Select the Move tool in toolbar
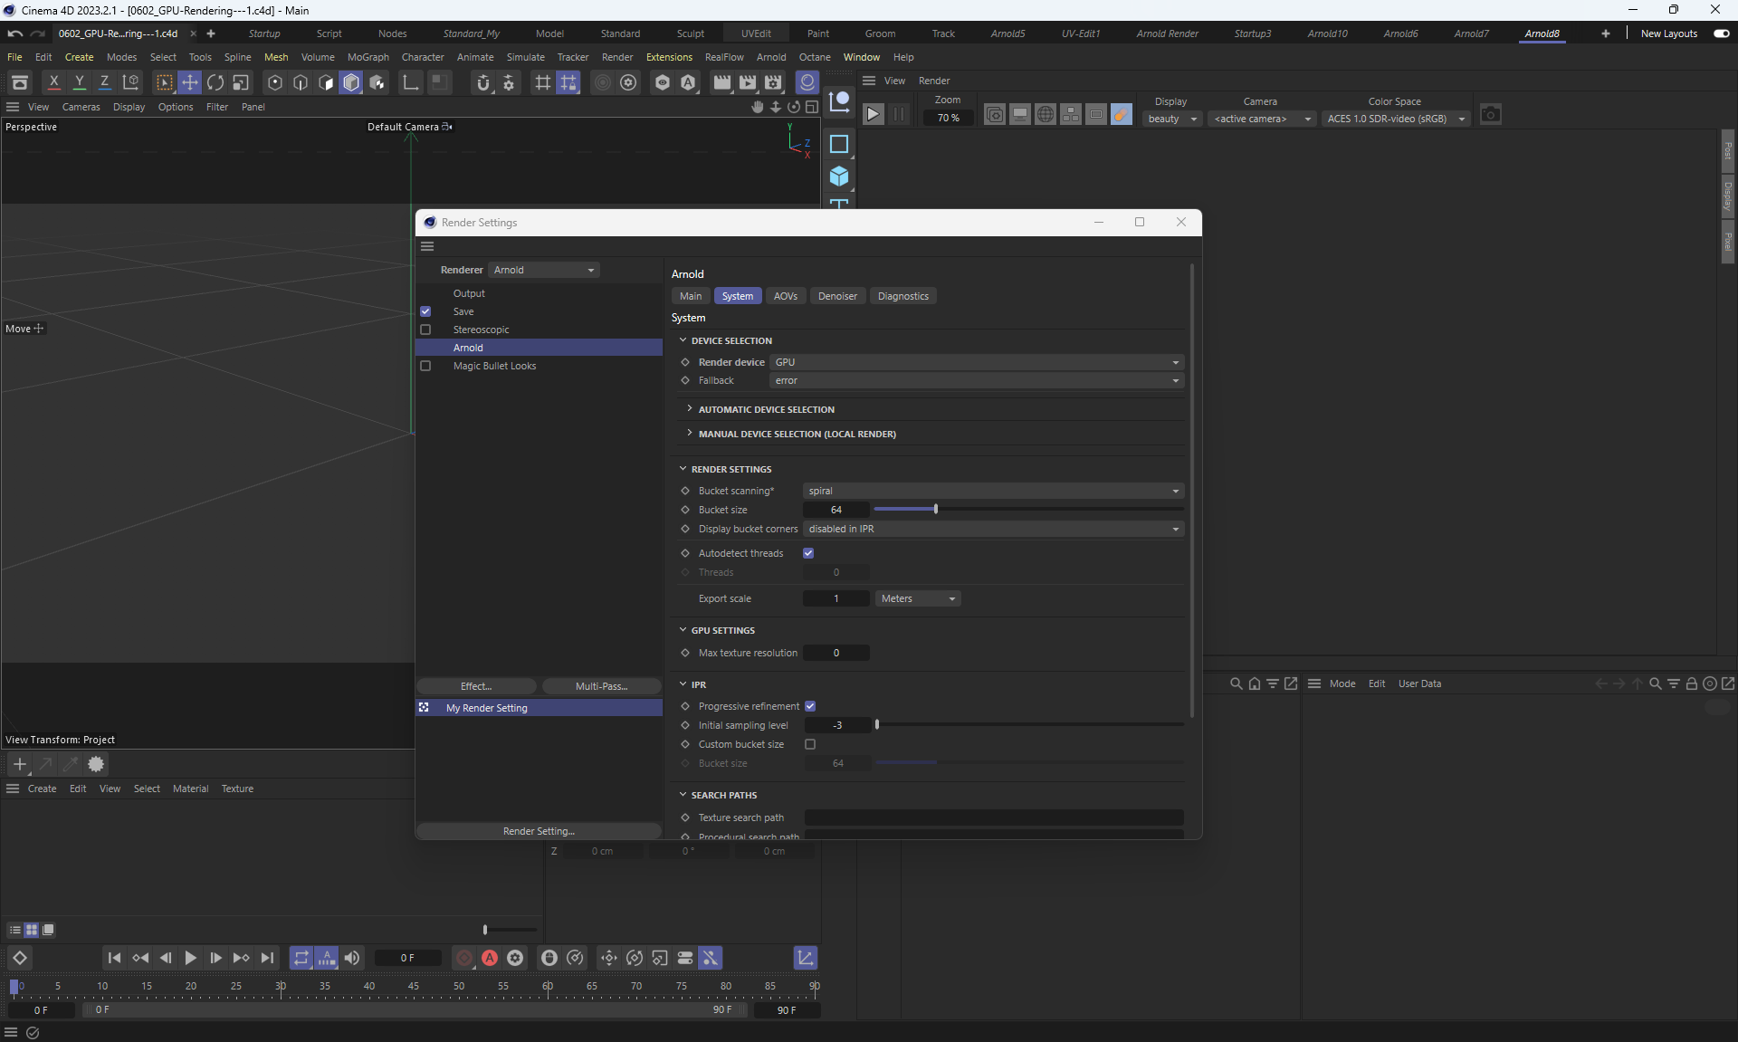The height and width of the screenshot is (1042, 1738). [190, 82]
